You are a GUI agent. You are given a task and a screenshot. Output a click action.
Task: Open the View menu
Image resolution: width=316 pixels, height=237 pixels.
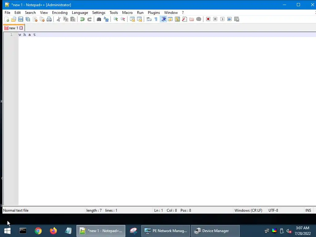(x=44, y=12)
